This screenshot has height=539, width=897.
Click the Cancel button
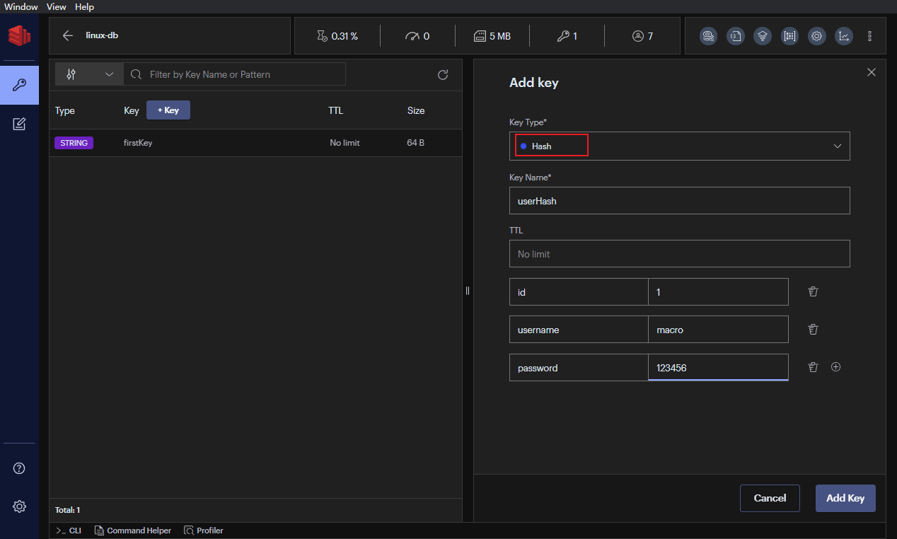point(770,498)
